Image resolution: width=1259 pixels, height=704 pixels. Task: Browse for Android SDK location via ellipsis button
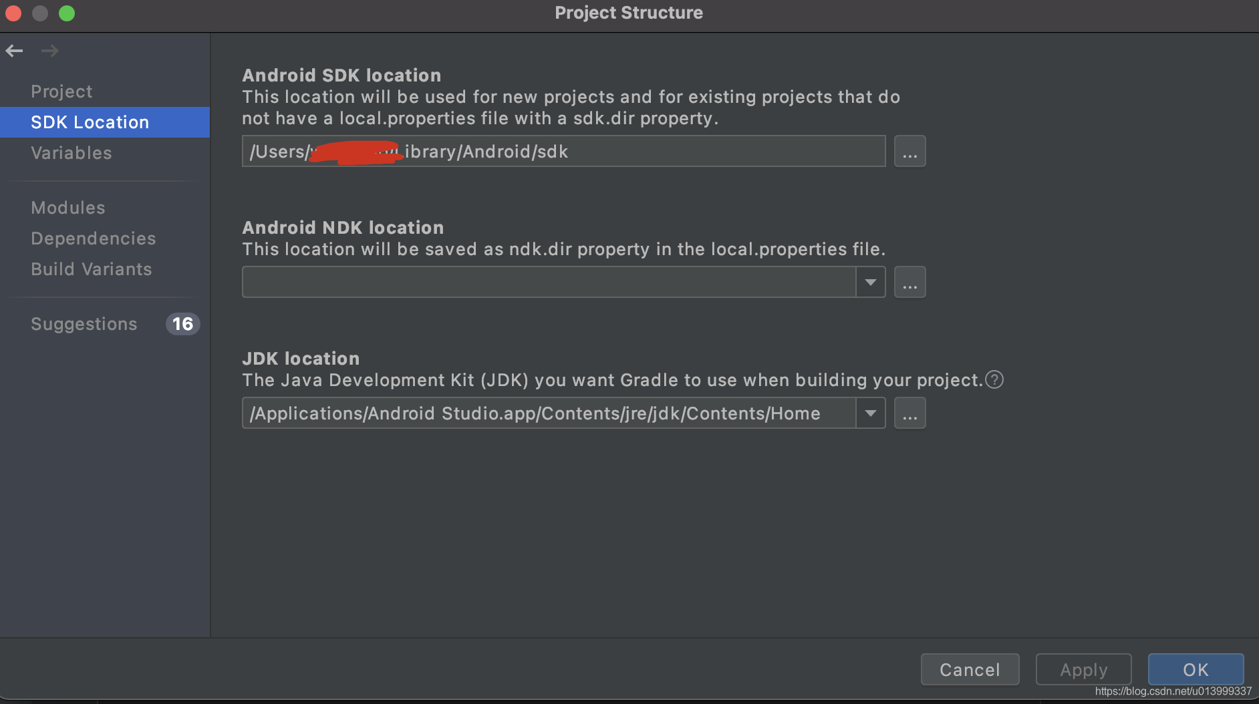coord(910,151)
